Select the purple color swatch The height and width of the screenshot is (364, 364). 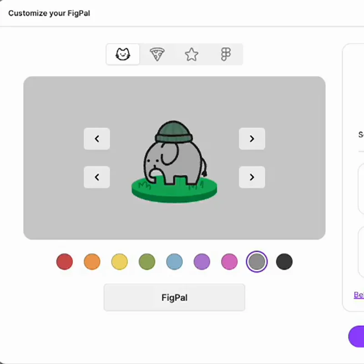coord(202,262)
